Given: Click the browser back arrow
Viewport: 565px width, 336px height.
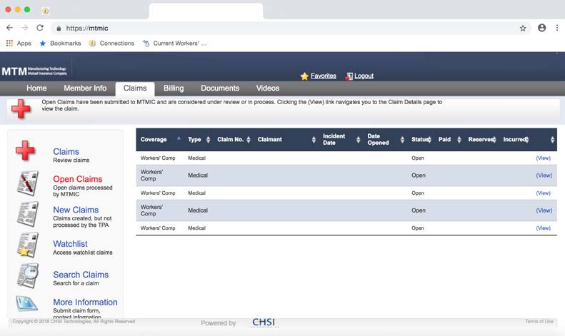Looking at the screenshot, I should click(10, 28).
